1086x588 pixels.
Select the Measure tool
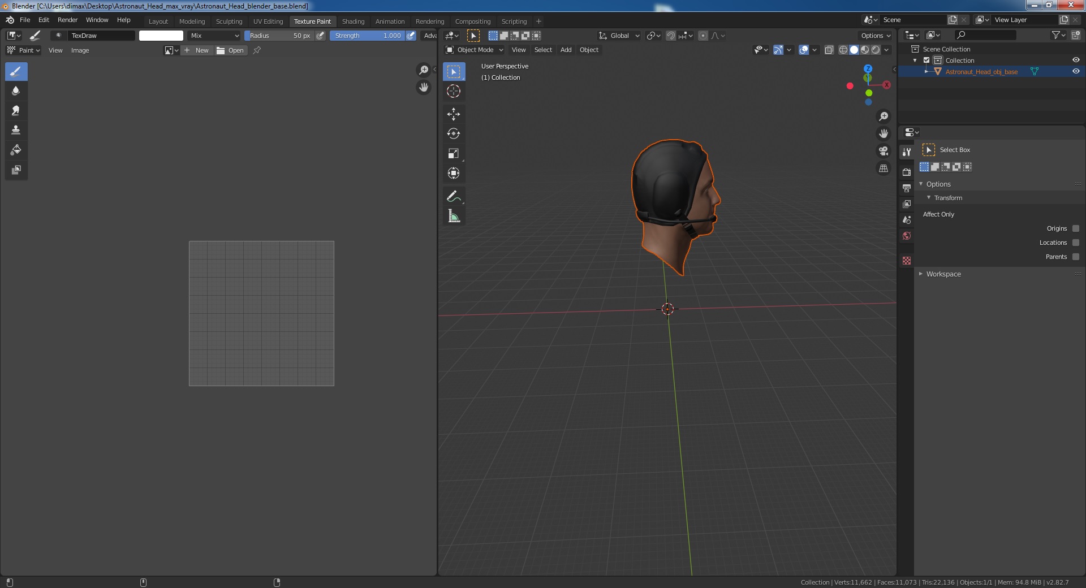454,216
